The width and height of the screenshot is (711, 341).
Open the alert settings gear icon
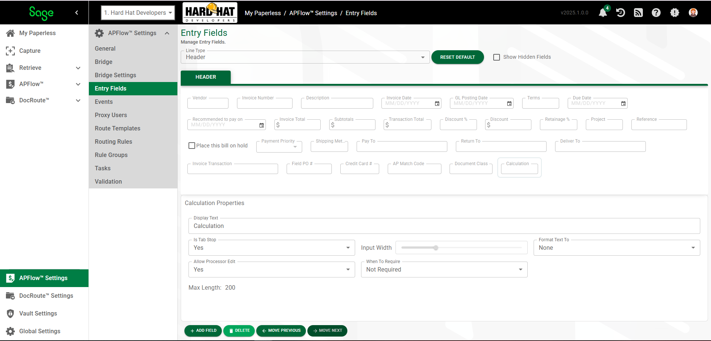coord(675,13)
